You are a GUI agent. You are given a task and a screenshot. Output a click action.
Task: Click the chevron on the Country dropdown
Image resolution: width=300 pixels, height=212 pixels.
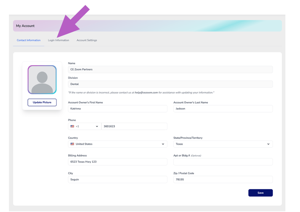163,144
